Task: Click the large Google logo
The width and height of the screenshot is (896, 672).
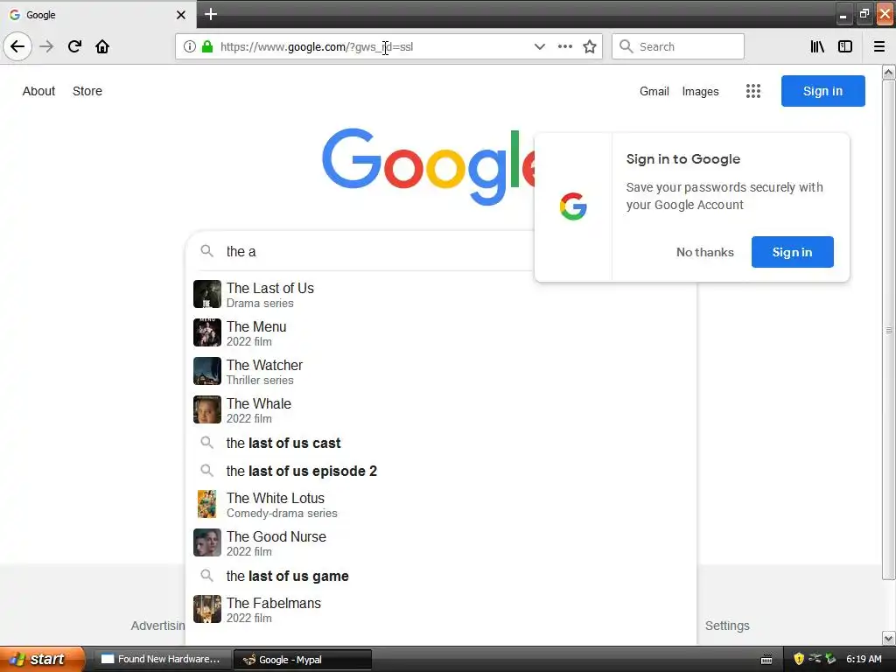Action: click(x=429, y=165)
